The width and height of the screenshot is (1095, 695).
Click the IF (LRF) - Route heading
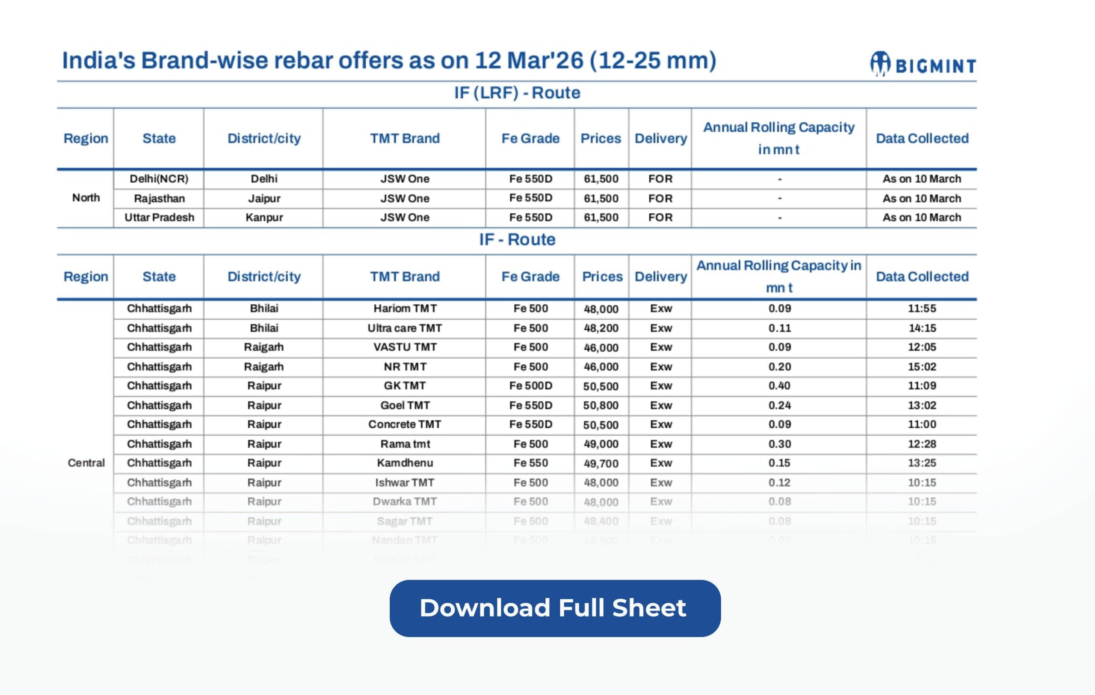click(517, 93)
